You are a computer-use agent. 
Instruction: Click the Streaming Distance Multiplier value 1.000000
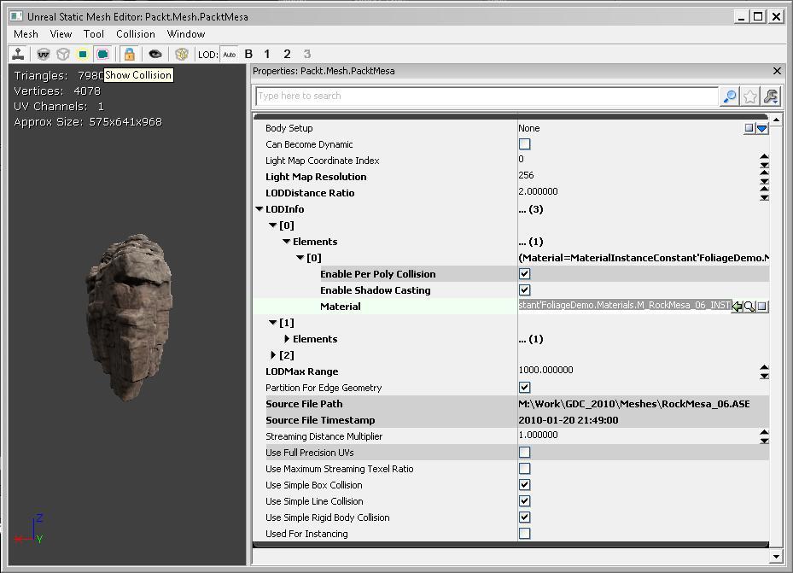click(x=538, y=435)
